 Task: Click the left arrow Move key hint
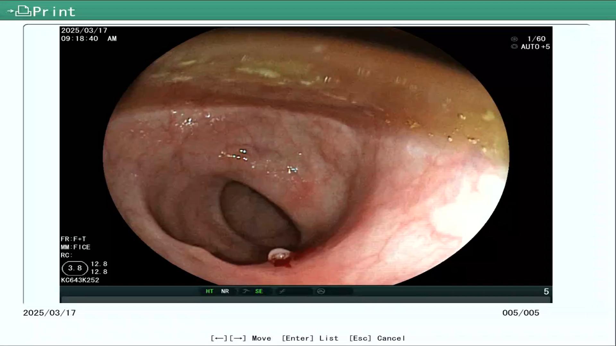[219, 338]
